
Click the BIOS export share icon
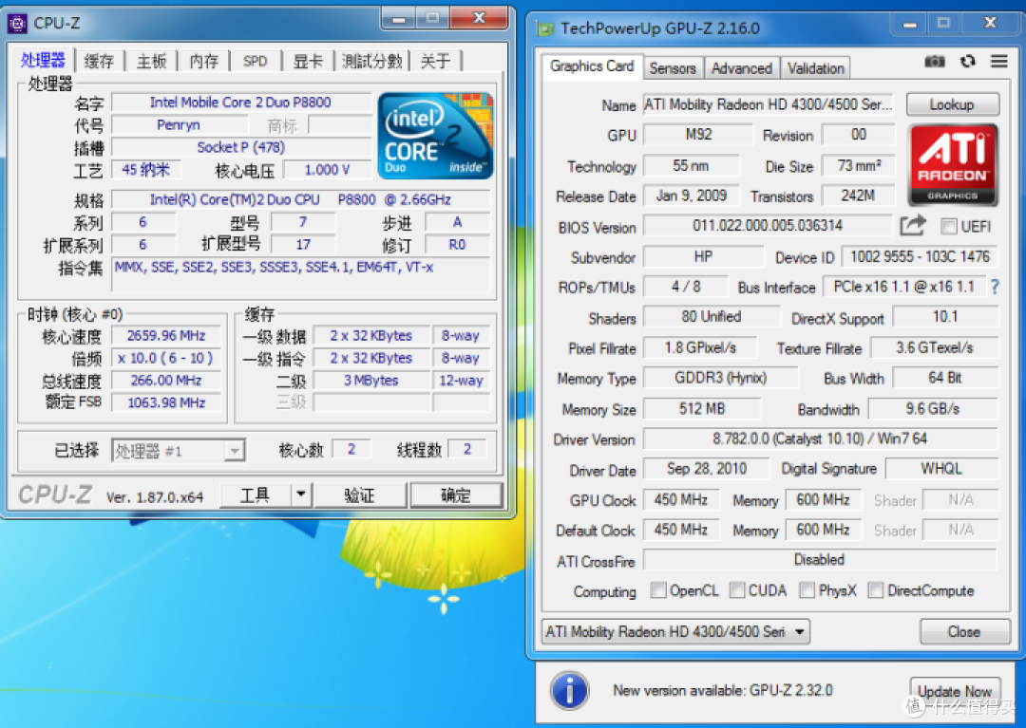point(913,226)
